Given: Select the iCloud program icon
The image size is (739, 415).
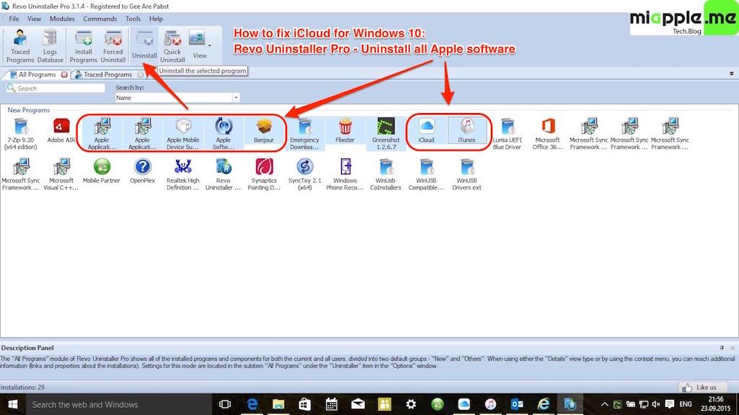Looking at the screenshot, I should click(x=426, y=130).
